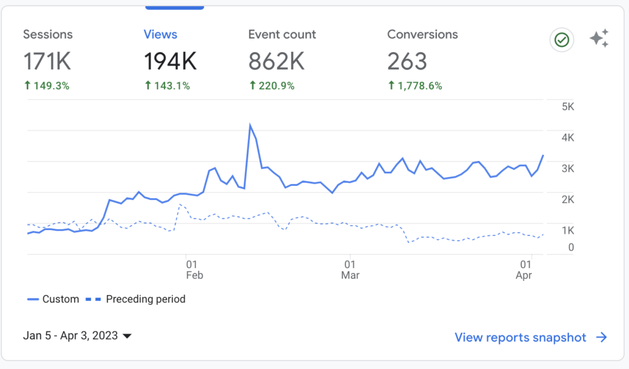This screenshot has height=369, width=629.
Task: Click the arrow icon beside View reports snapshot
Action: 602,337
